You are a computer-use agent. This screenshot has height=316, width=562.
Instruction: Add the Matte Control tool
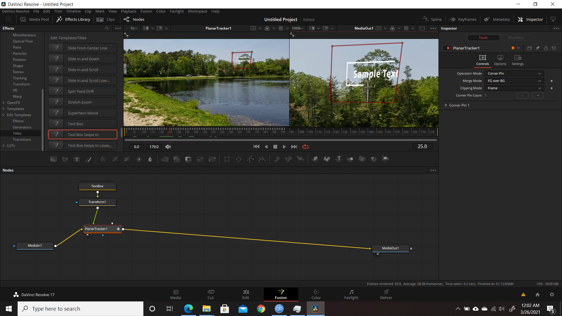[188, 159]
